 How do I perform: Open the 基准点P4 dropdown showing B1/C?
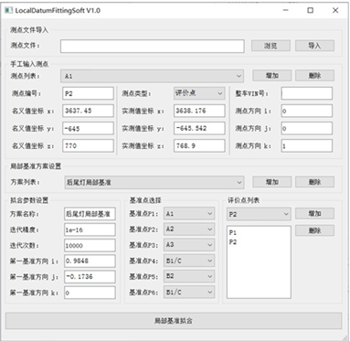click(x=189, y=261)
